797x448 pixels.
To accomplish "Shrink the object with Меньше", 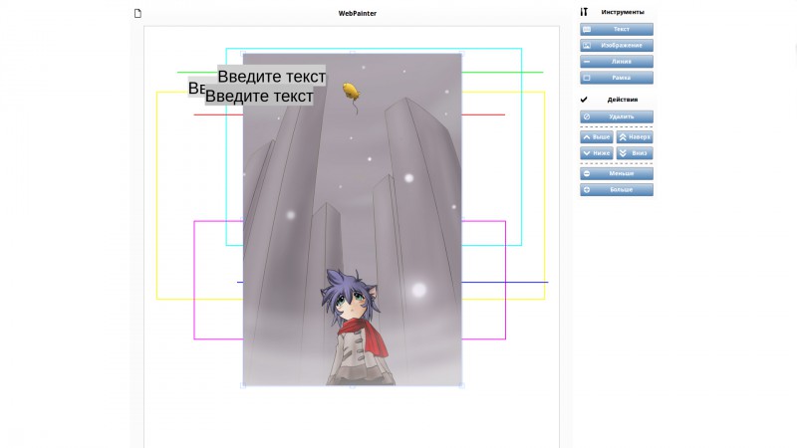I will pos(616,173).
